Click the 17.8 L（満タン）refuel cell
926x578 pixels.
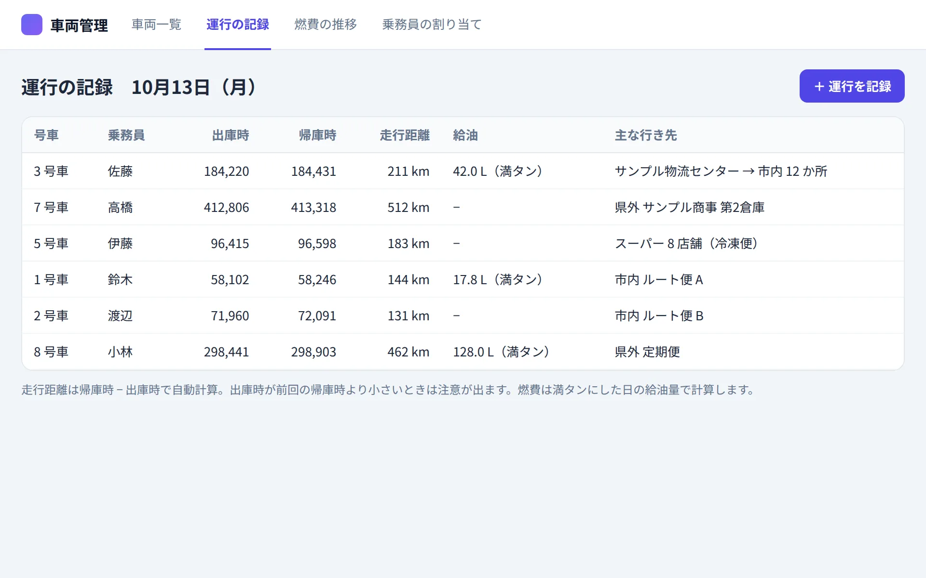click(498, 280)
